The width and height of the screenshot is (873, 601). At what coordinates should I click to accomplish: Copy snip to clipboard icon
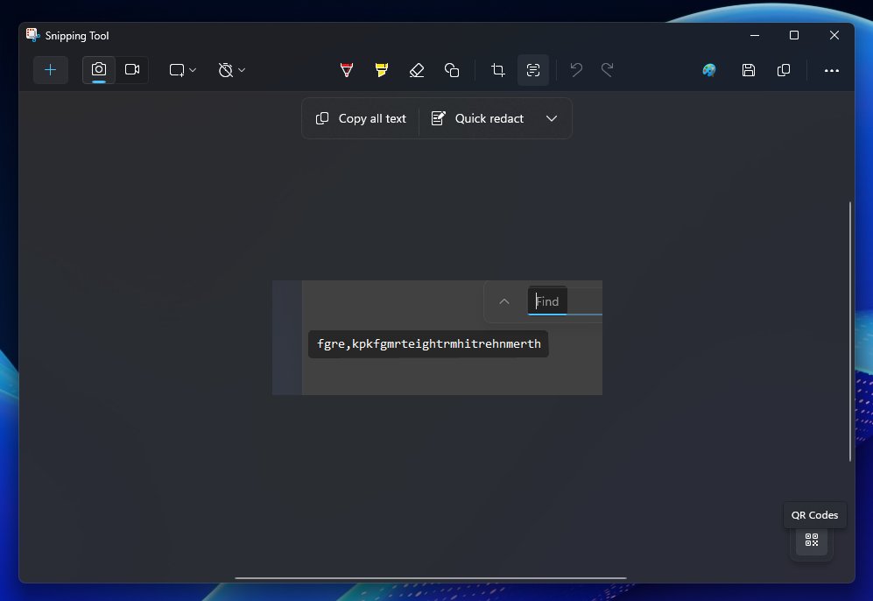point(784,70)
